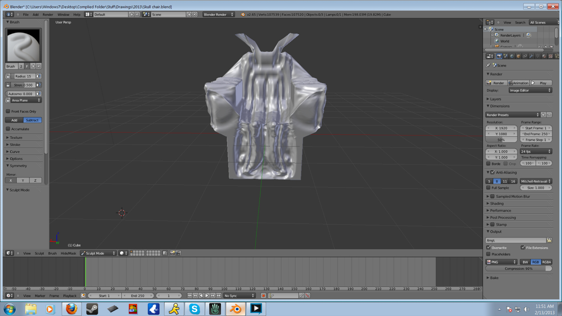Click the Object Constraints chain icon
The image size is (562, 316).
coord(525,56)
